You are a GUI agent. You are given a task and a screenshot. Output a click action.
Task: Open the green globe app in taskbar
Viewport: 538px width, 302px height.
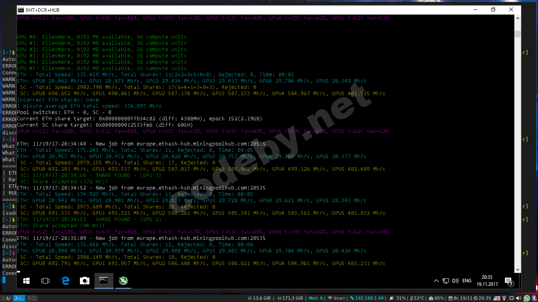pos(123,281)
